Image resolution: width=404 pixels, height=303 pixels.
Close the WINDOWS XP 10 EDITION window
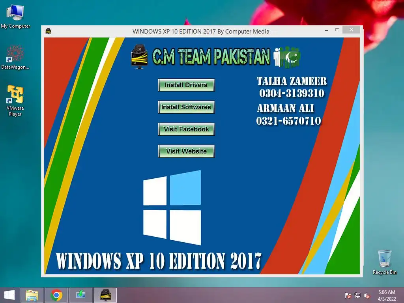point(351,30)
